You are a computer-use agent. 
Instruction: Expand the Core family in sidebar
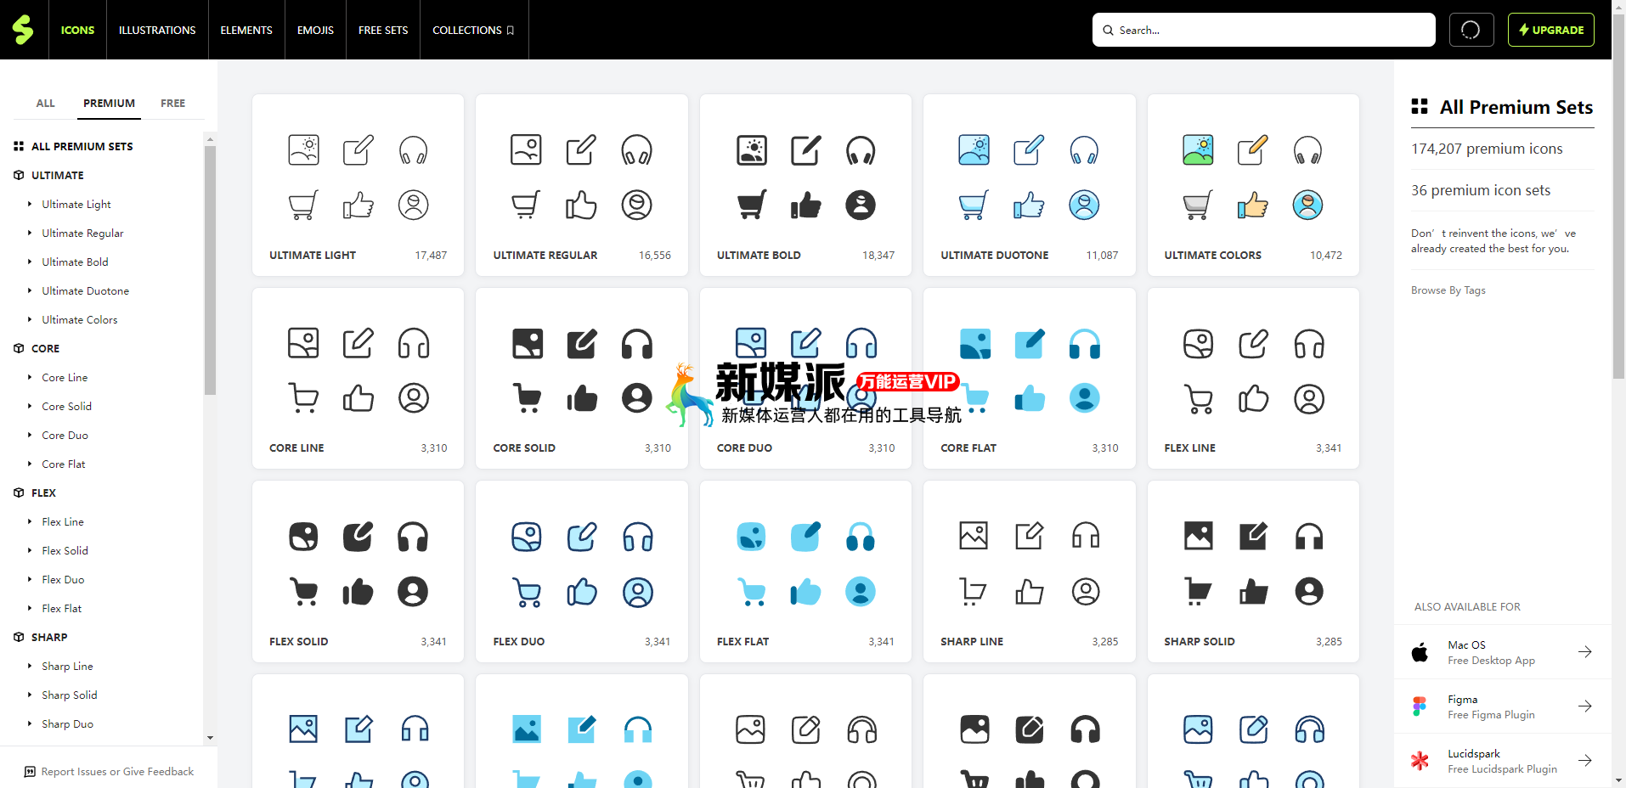tap(37, 348)
